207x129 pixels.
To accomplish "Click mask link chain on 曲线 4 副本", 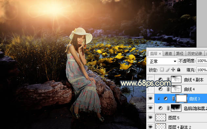I will (x=168, y=79).
